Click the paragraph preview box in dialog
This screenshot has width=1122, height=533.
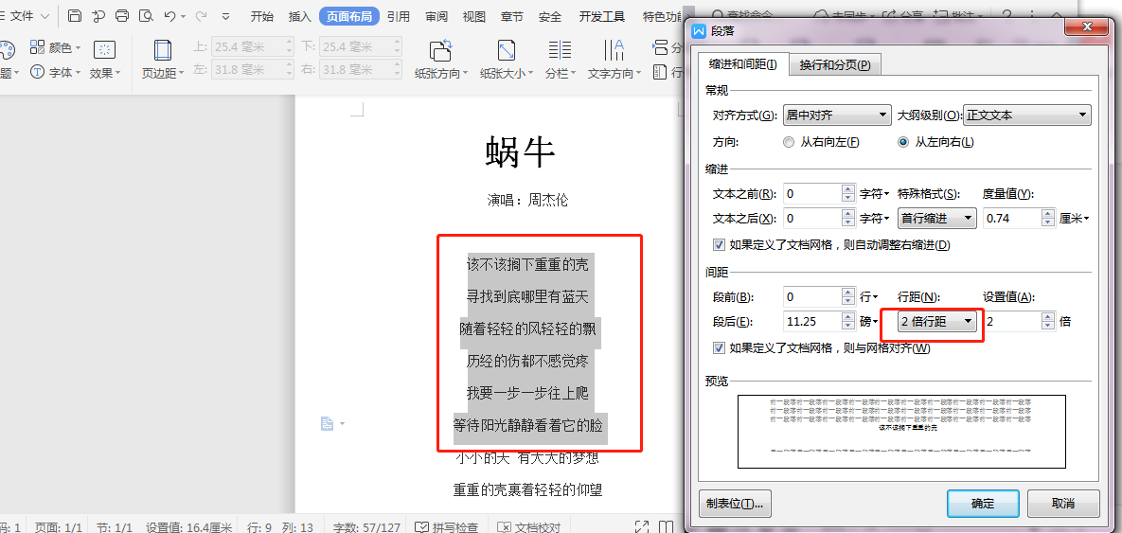pos(901,432)
